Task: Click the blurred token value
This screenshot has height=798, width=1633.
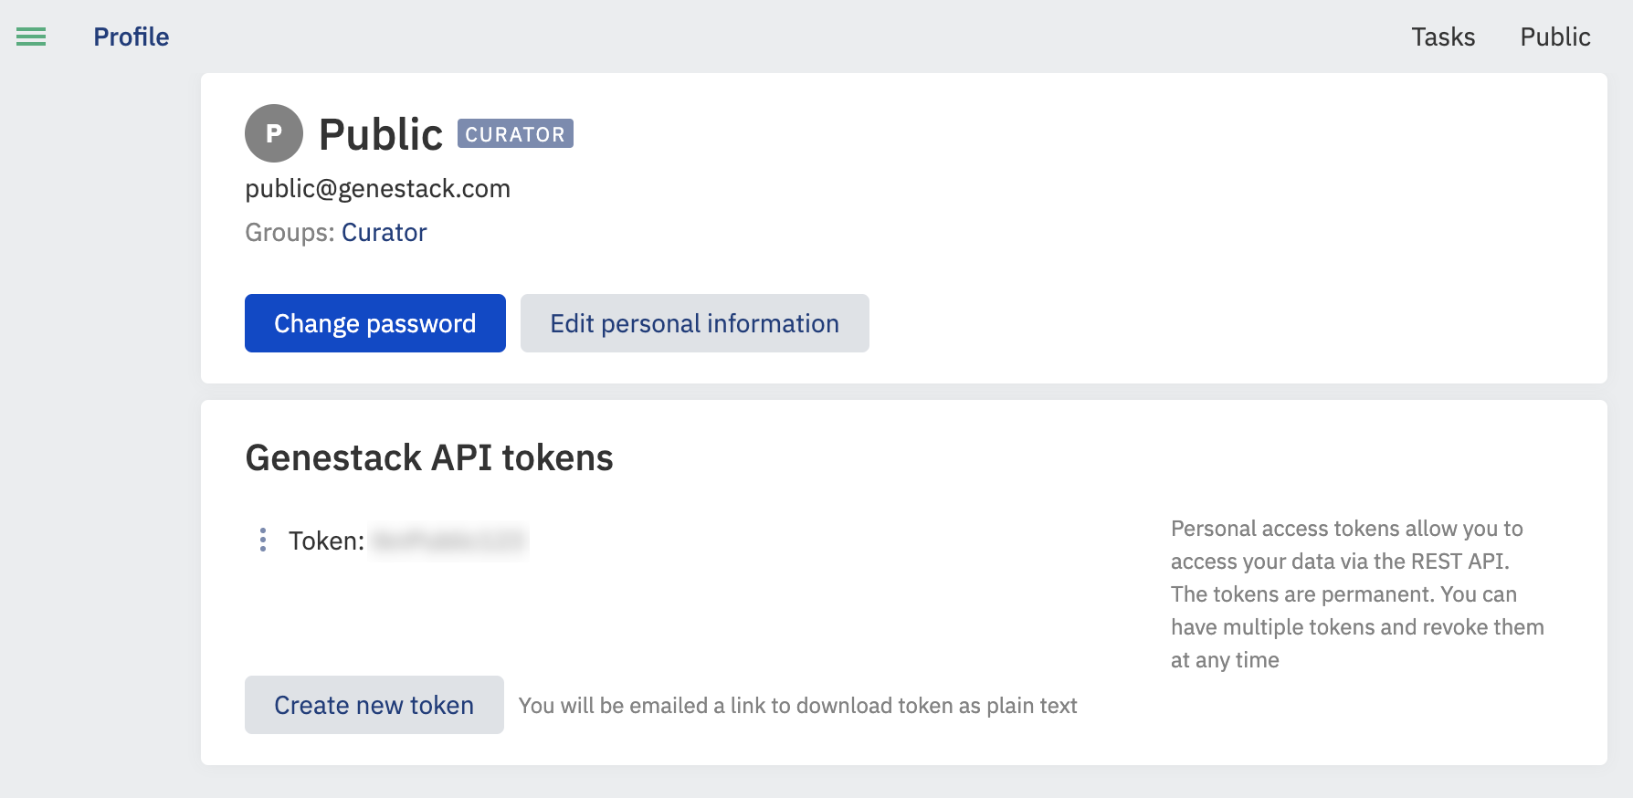Action: click(449, 541)
